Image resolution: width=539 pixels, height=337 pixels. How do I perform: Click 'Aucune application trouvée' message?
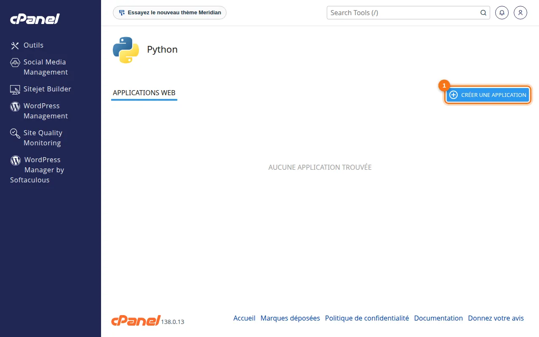(320, 167)
